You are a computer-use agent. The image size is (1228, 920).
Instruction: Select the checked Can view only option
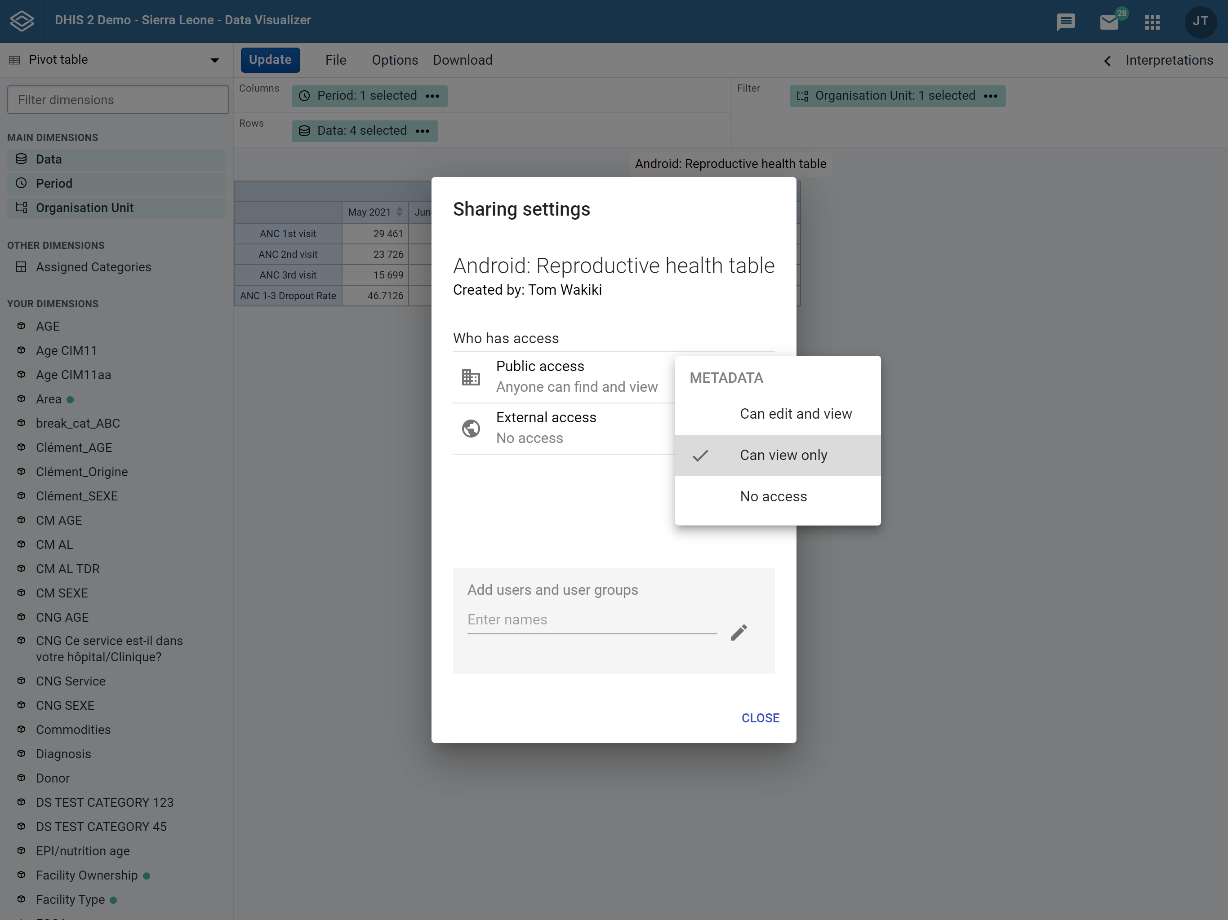coord(778,455)
